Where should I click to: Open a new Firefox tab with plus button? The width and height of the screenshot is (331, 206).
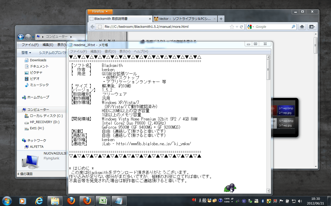221,19
